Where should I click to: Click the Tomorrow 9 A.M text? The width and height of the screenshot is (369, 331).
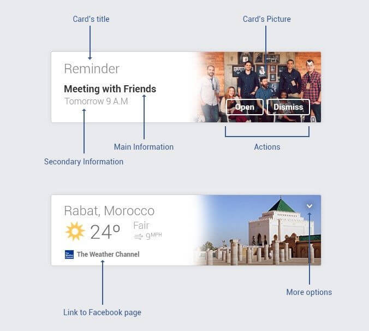pos(96,101)
